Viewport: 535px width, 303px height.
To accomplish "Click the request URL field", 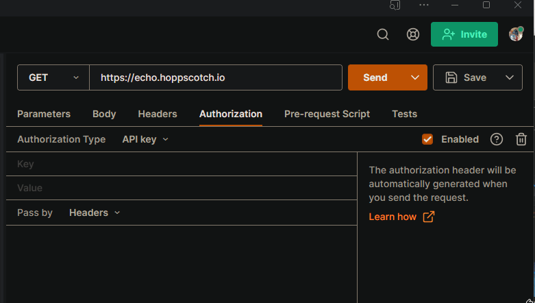I will [216, 77].
